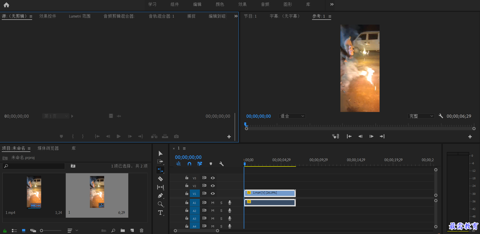The height and width of the screenshot is (234, 480).
Task: Select the 1.mp4 clip thumbnail in Project panel
Action: click(34, 192)
